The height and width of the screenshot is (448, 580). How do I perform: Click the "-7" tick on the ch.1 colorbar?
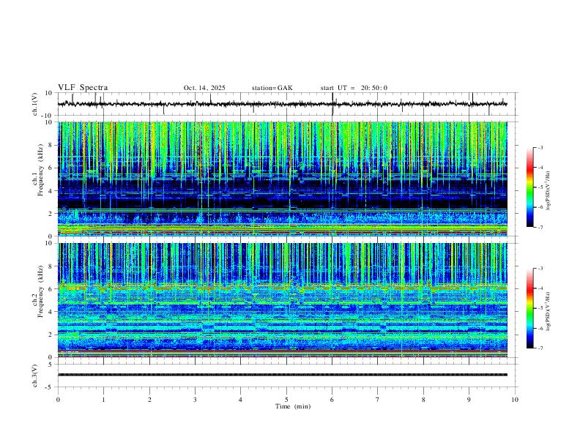coord(540,227)
